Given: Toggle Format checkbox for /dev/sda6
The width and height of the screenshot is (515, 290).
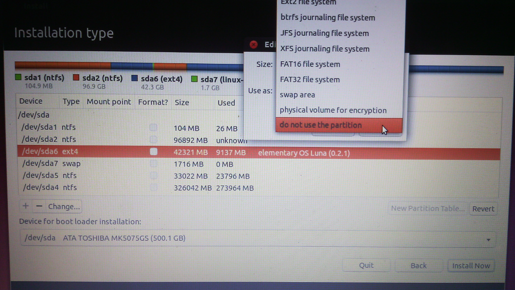Looking at the screenshot, I should (153, 152).
